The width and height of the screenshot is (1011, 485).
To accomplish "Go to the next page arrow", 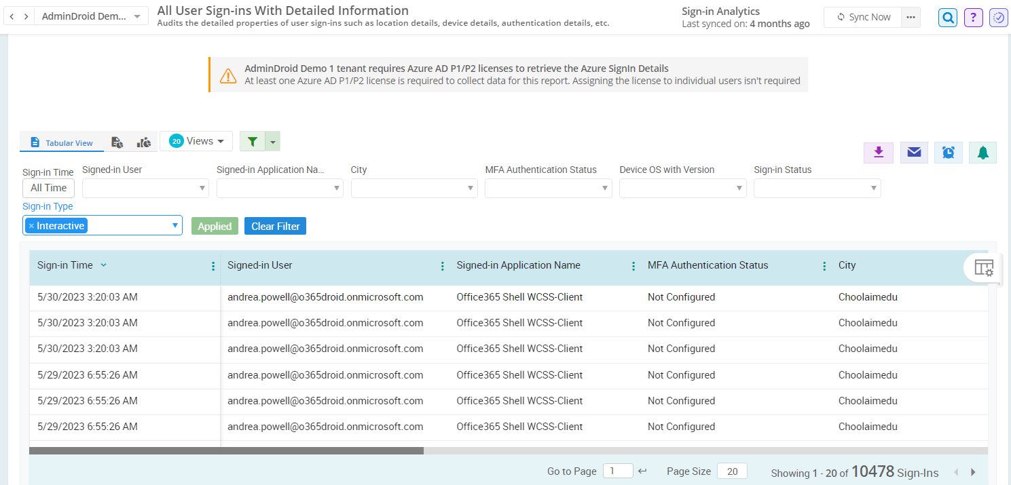I will 973,472.
